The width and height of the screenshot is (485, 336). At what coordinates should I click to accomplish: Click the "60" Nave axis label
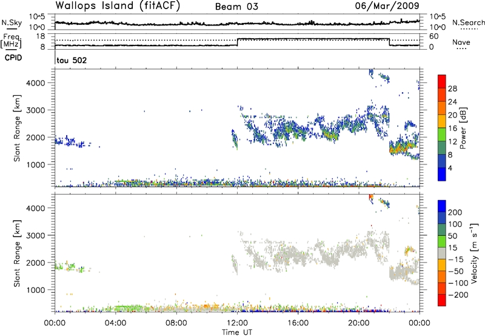click(433, 36)
